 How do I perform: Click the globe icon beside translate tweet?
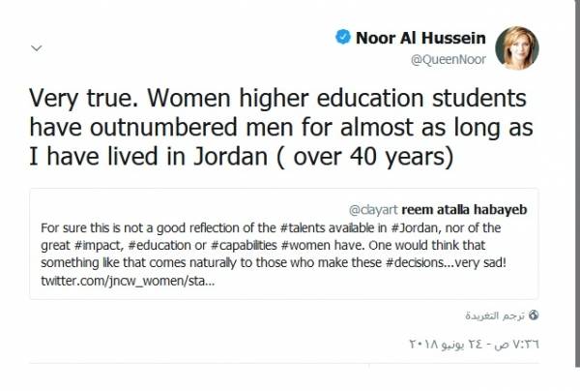pos(534,315)
